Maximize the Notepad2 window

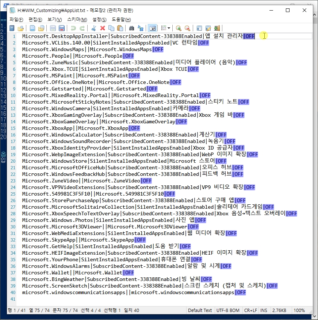(x=288, y=10)
